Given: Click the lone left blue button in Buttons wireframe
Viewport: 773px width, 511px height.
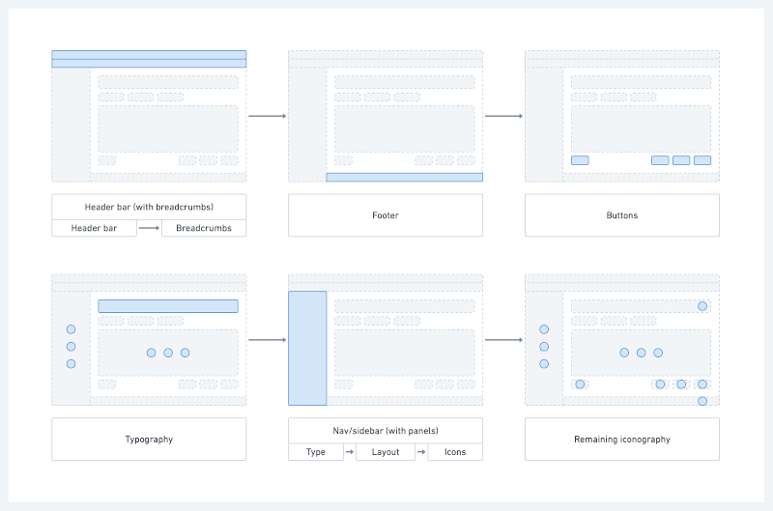Looking at the screenshot, I should click(x=580, y=160).
